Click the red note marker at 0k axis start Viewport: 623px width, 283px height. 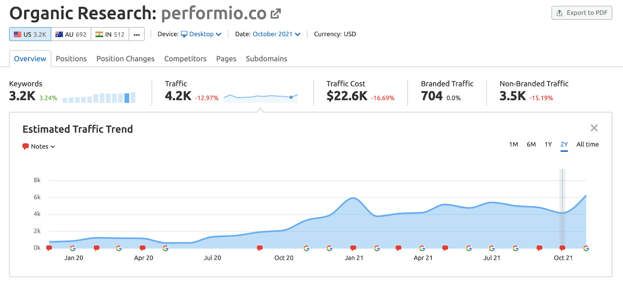[49, 248]
